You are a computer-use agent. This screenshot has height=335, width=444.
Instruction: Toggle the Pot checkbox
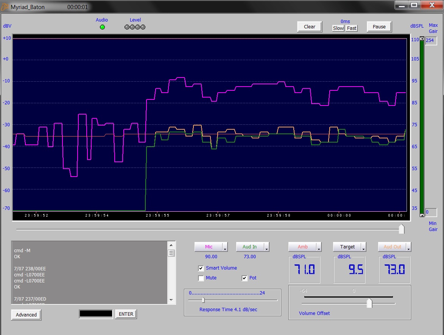click(245, 278)
